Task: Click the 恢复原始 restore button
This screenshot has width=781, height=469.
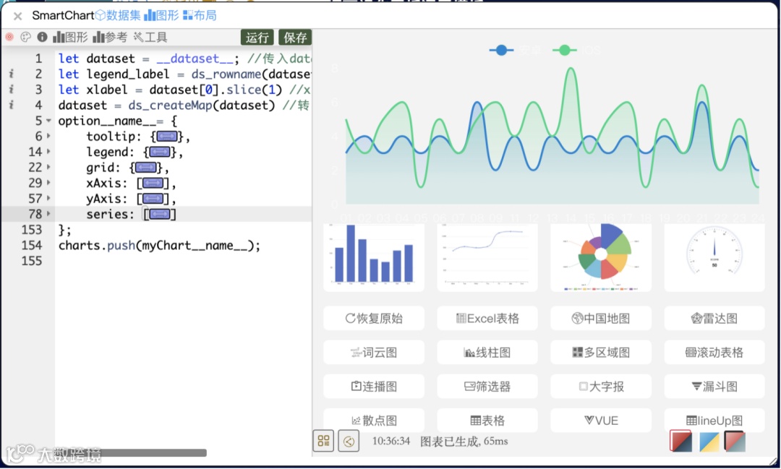Action: pyautogui.click(x=374, y=319)
